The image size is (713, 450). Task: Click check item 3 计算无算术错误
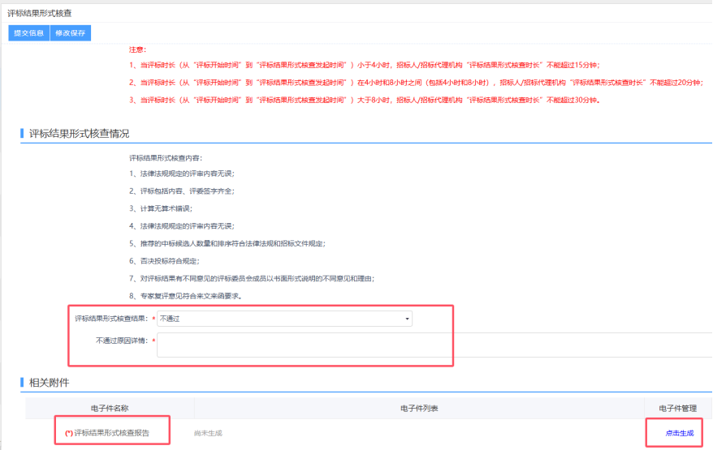(161, 208)
